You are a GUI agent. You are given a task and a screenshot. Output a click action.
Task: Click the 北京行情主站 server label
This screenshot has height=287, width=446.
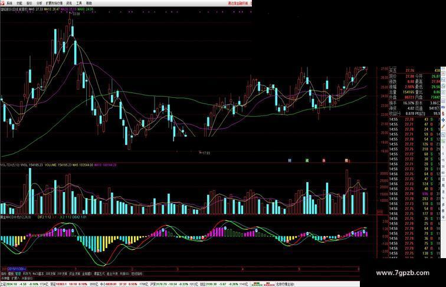tap(285, 284)
